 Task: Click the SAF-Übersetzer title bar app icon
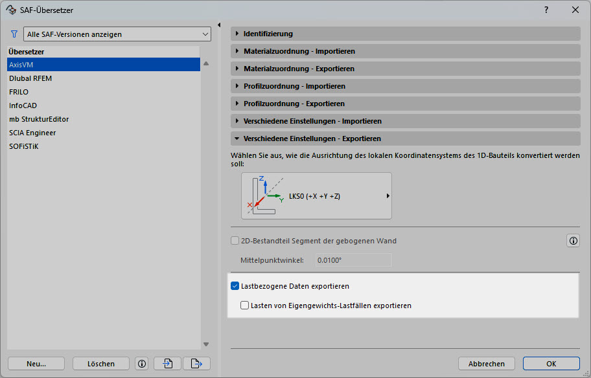(11, 10)
